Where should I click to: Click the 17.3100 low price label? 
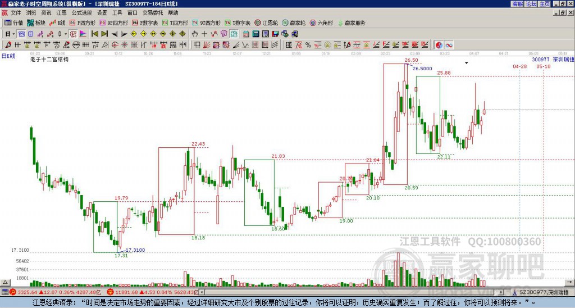coord(135,250)
